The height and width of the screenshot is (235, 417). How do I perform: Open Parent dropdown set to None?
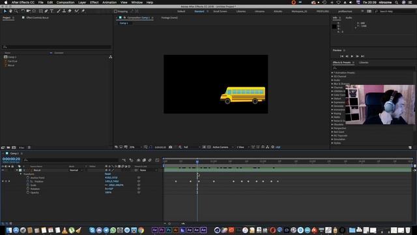point(148,170)
